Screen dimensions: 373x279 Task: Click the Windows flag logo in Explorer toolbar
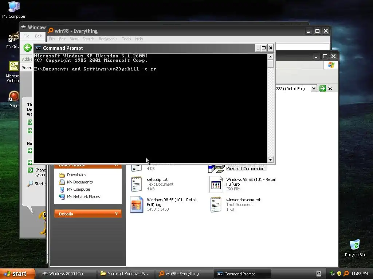coord(331,65)
